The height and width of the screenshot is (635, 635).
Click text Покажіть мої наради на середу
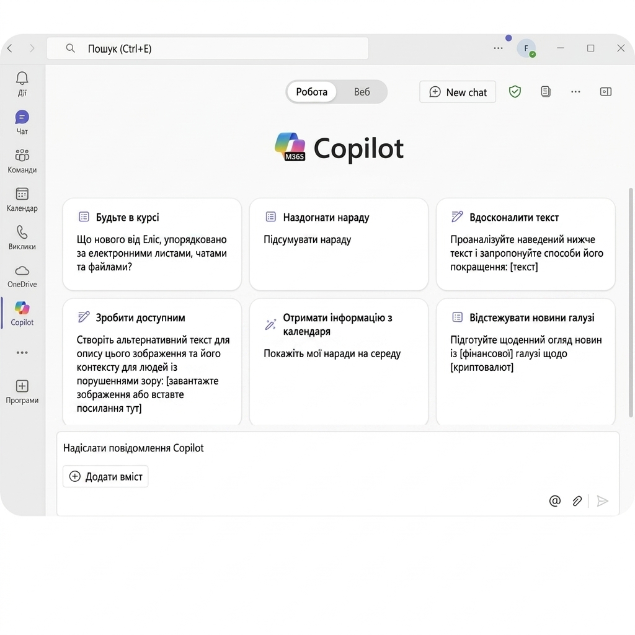332,353
